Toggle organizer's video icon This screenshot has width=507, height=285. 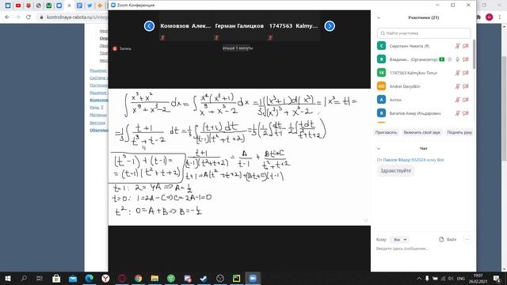point(466,59)
